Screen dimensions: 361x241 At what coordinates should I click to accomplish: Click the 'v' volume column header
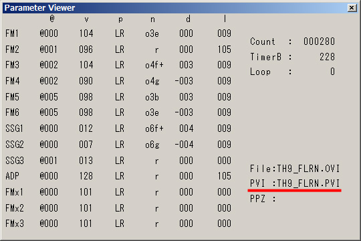pyautogui.click(x=86, y=19)
